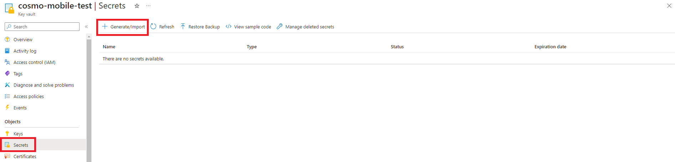Go to Activity log
The height and width of the screenshot is (162, 675).
click(25, 51)
